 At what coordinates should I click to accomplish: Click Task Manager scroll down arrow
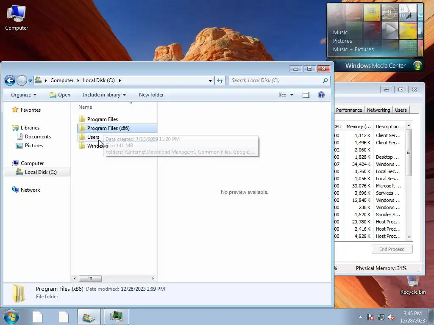click(x=409, y=237)
